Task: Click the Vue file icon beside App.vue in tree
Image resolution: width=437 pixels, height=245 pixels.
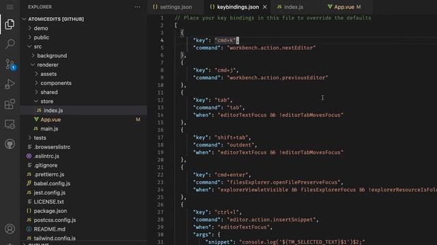Action: point(36,120)
